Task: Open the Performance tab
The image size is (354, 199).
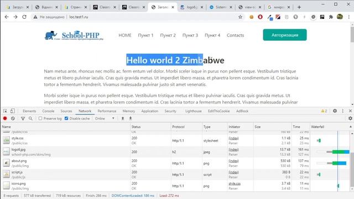Action: tap(107, 111)
